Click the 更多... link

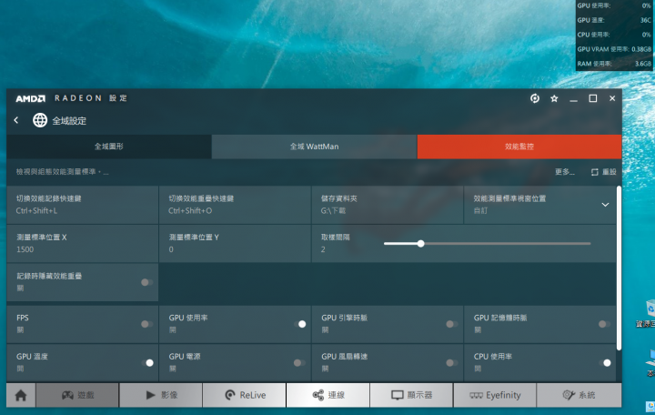click(565, 172)
